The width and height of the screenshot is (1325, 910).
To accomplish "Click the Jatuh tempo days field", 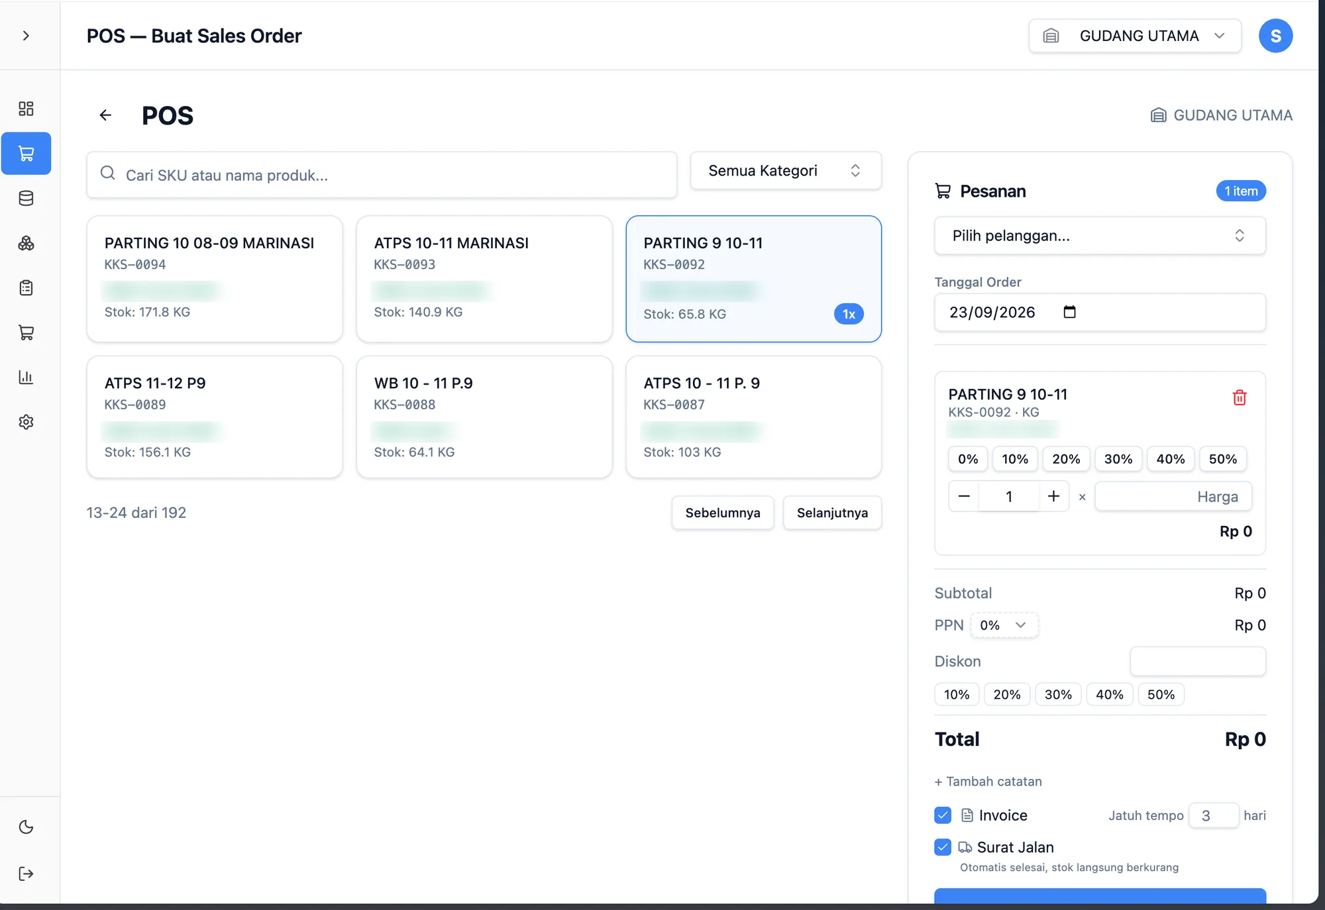I will pos(1214,815).
